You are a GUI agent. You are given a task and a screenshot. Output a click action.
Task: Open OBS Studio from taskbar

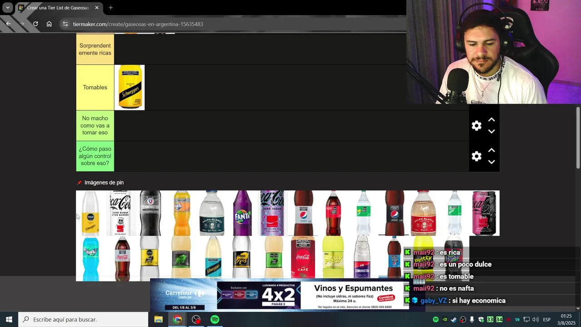(196, 320)
